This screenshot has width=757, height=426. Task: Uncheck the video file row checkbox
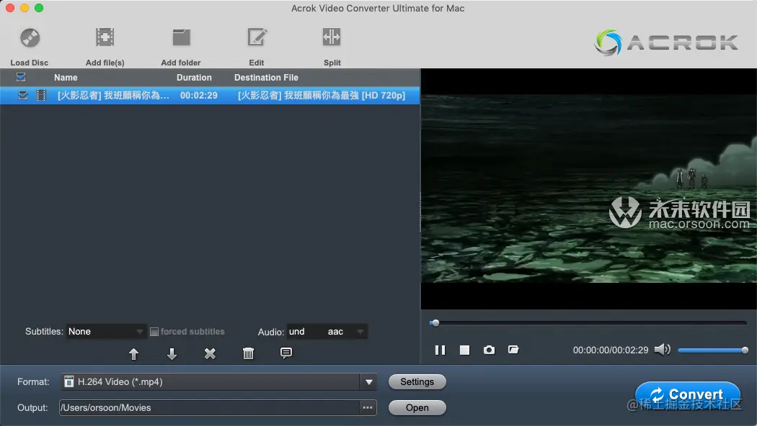pyautogui.click(x=22, y=96)
